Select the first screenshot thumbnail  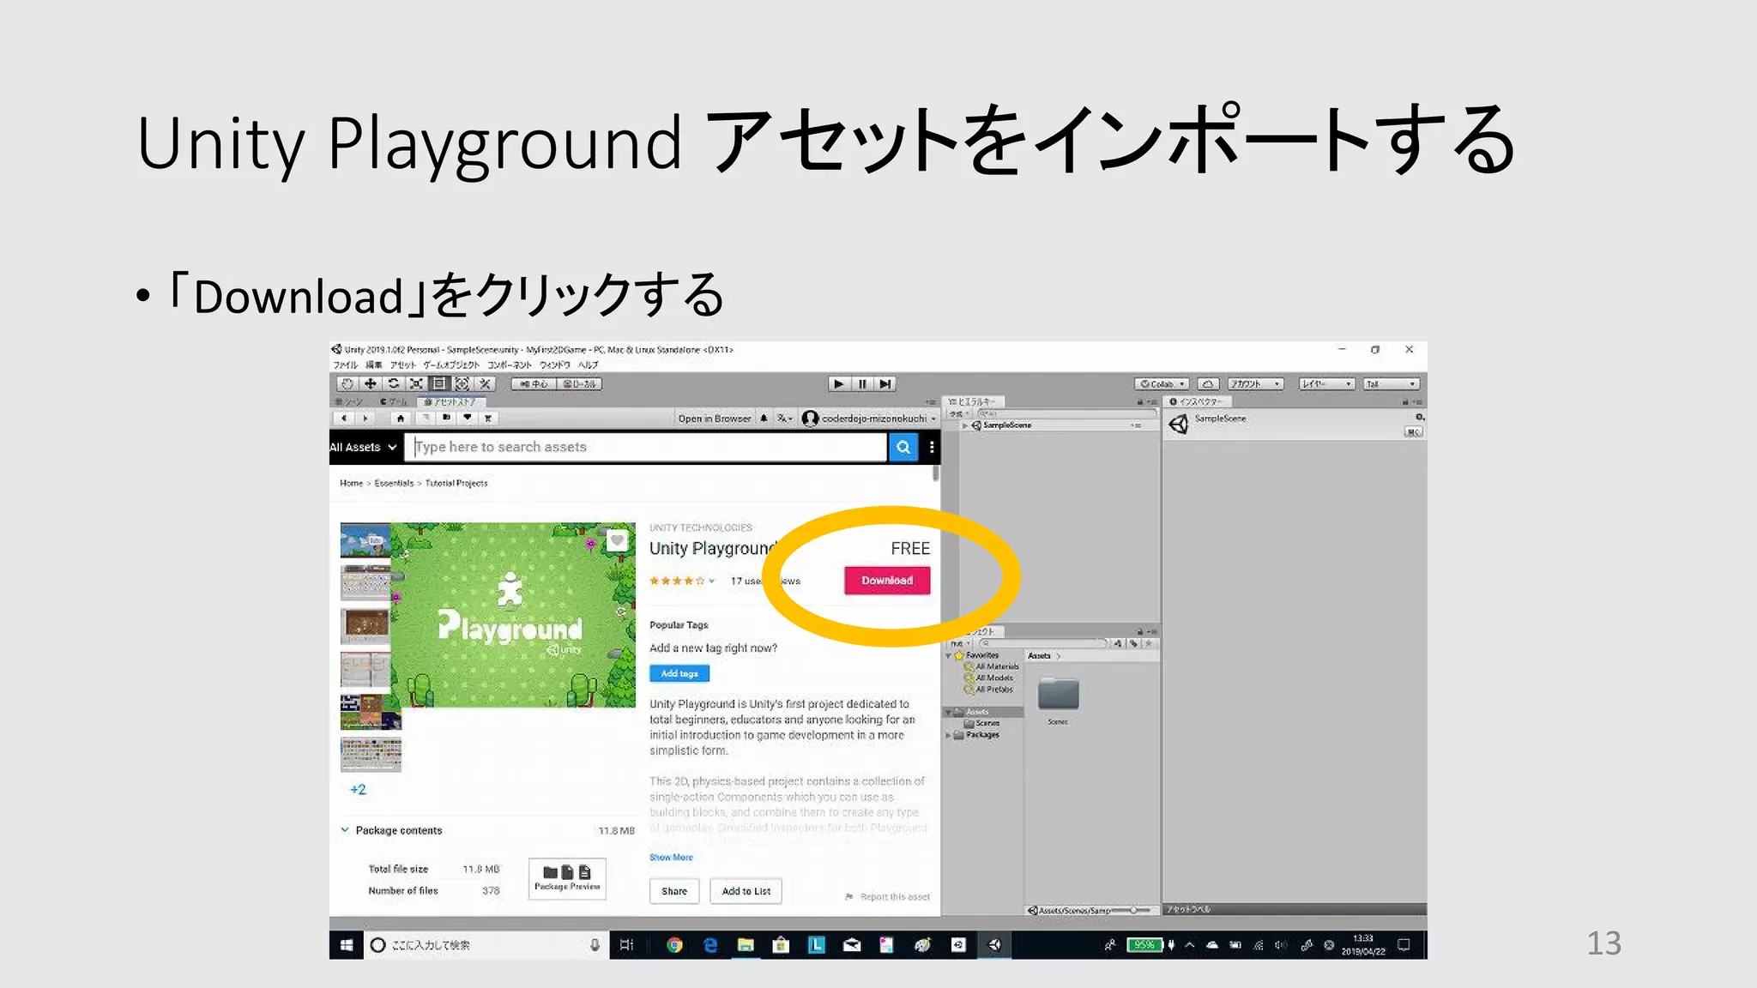[x=365, y=540]
